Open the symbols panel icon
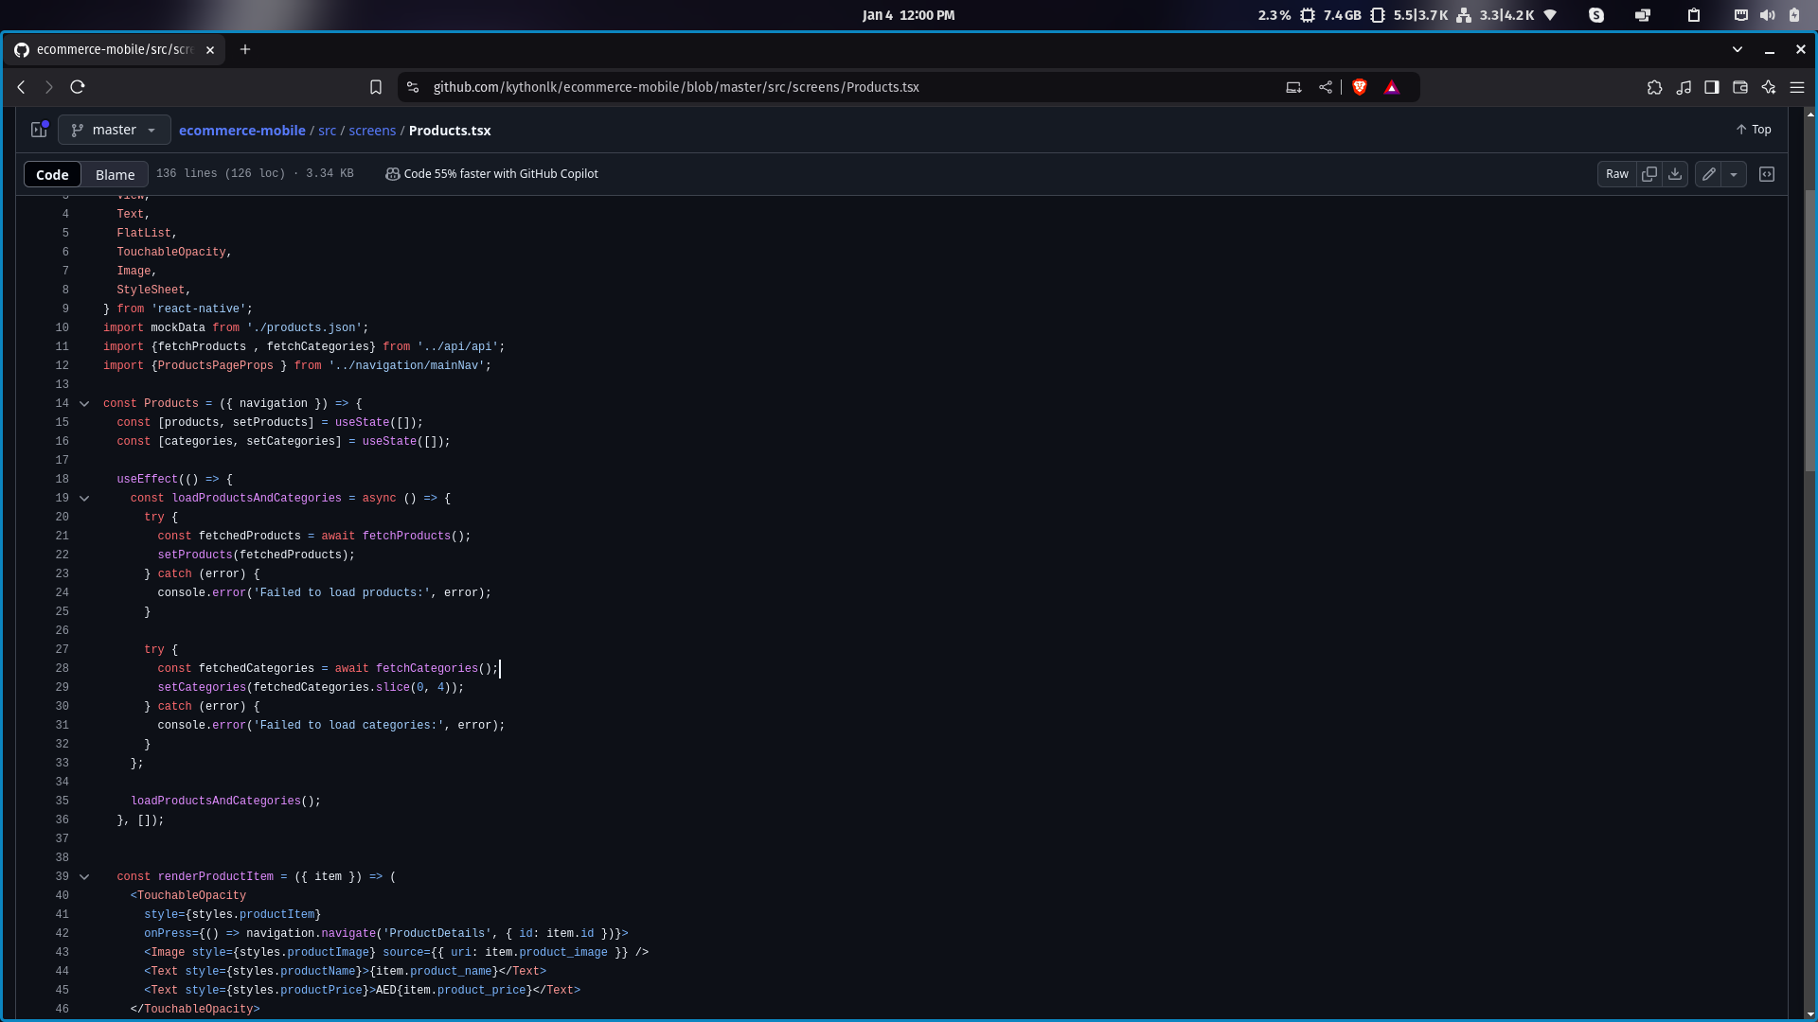Screen dimensions: 1818x1022 [1767, 174]
